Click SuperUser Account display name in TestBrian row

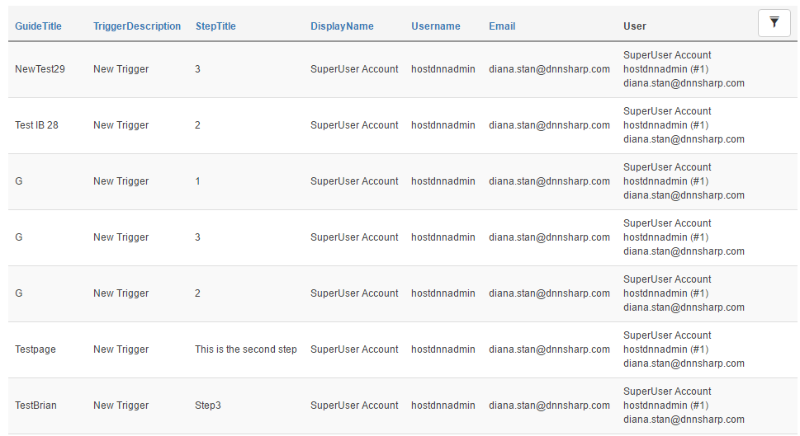pos(354,406)
